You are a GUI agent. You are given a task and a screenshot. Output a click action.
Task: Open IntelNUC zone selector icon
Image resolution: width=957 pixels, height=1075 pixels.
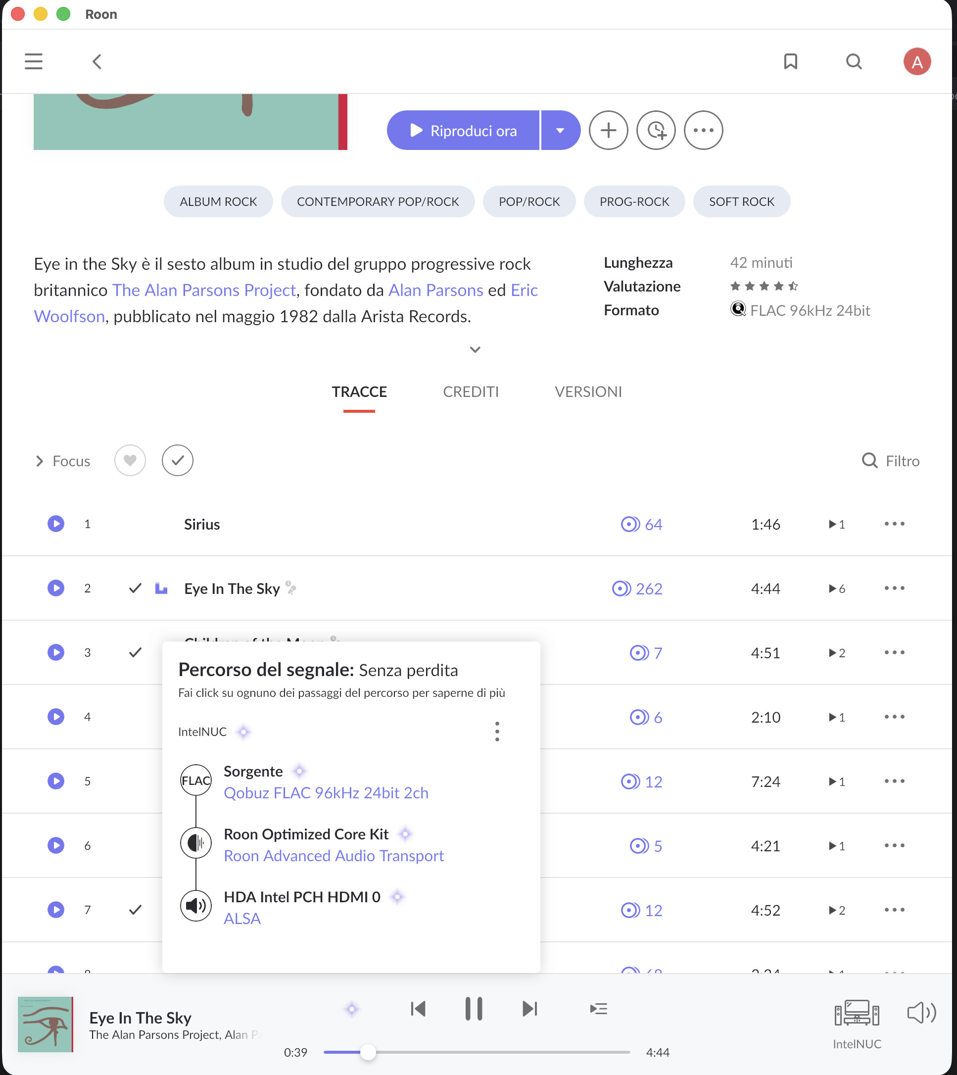tap(856, 1014)
